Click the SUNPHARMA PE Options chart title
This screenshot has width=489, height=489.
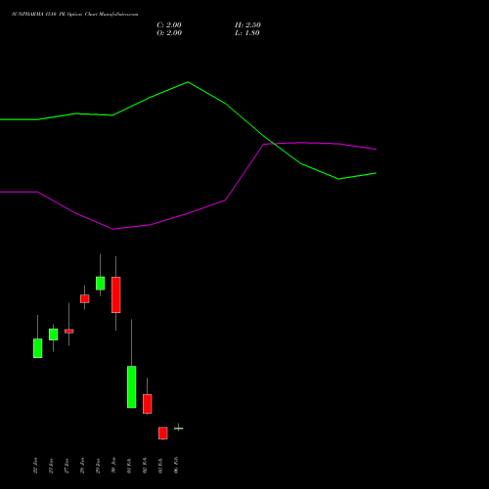click(75, 15)
